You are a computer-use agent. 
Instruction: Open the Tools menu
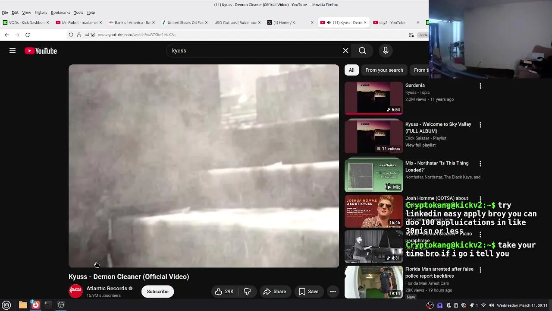click(78, 13)
